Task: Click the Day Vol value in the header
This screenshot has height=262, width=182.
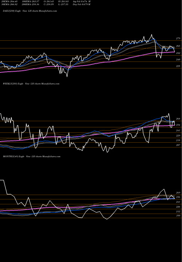Action: (x=82, y=4)
